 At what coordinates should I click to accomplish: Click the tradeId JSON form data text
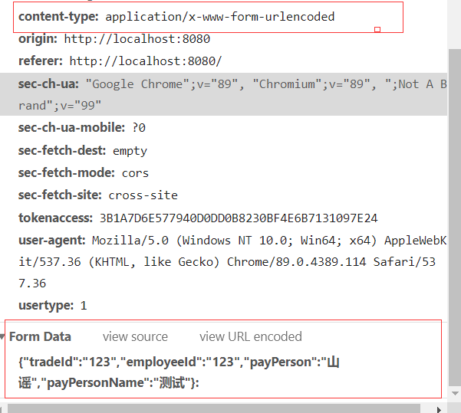point(179,372)
